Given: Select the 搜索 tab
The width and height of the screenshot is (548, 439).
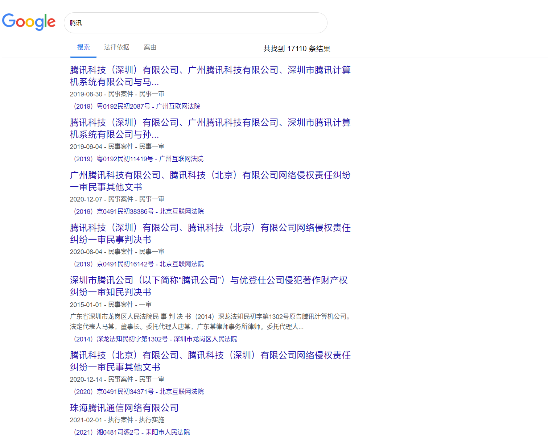Looking at the screenshot, I should click(x=83, y=47).
